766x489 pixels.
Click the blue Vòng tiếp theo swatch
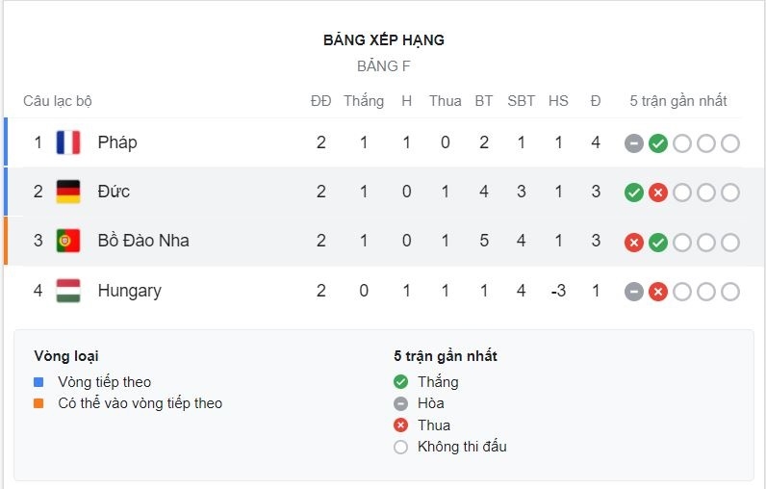pyautogui.click(x=38, y=382)
